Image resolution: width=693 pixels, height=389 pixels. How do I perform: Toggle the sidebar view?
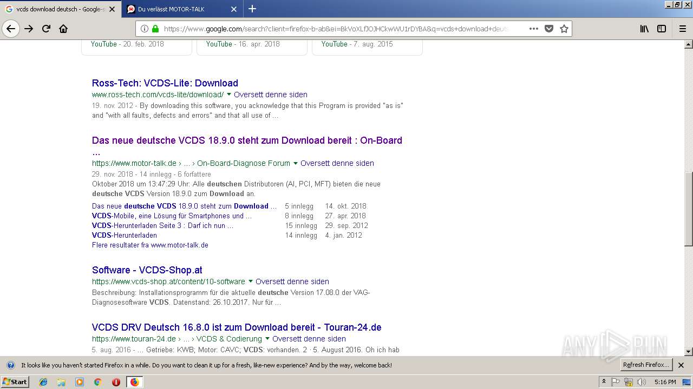tap(662, 29)
